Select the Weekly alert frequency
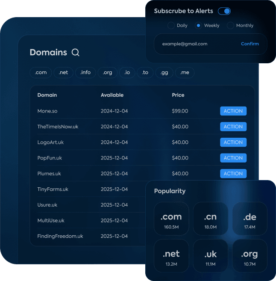Viewport: 276px width, 281px height. pos(198,26)
